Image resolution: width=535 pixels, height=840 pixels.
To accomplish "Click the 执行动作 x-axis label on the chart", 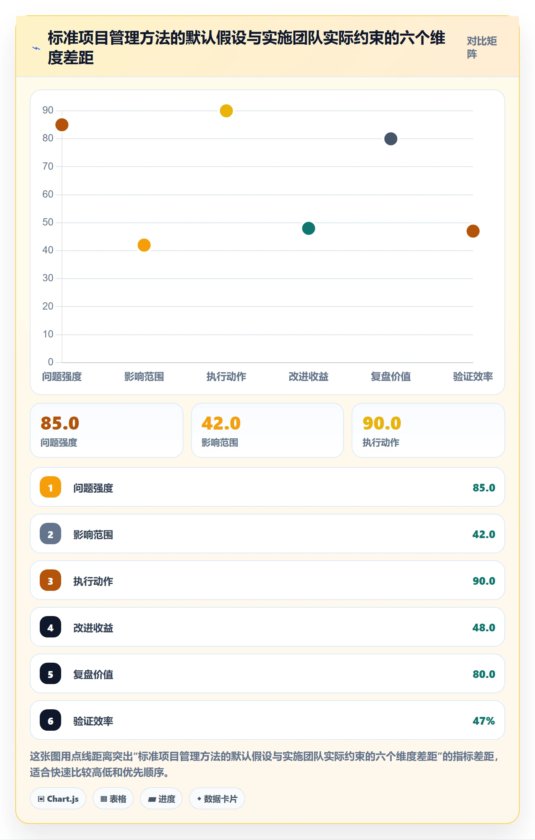I will click(226, 376).
